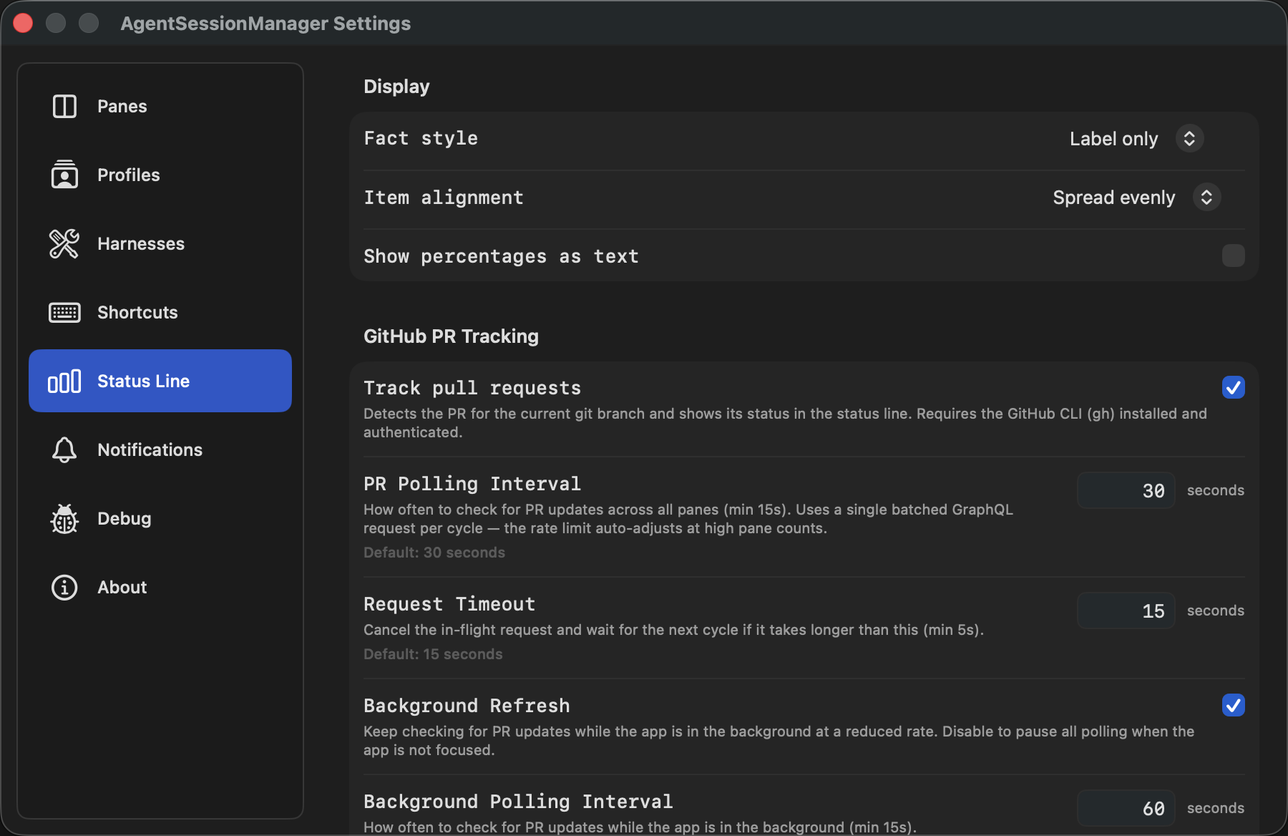
Task: Click the Background Refresh label
Action: click(x=467, y=706)
